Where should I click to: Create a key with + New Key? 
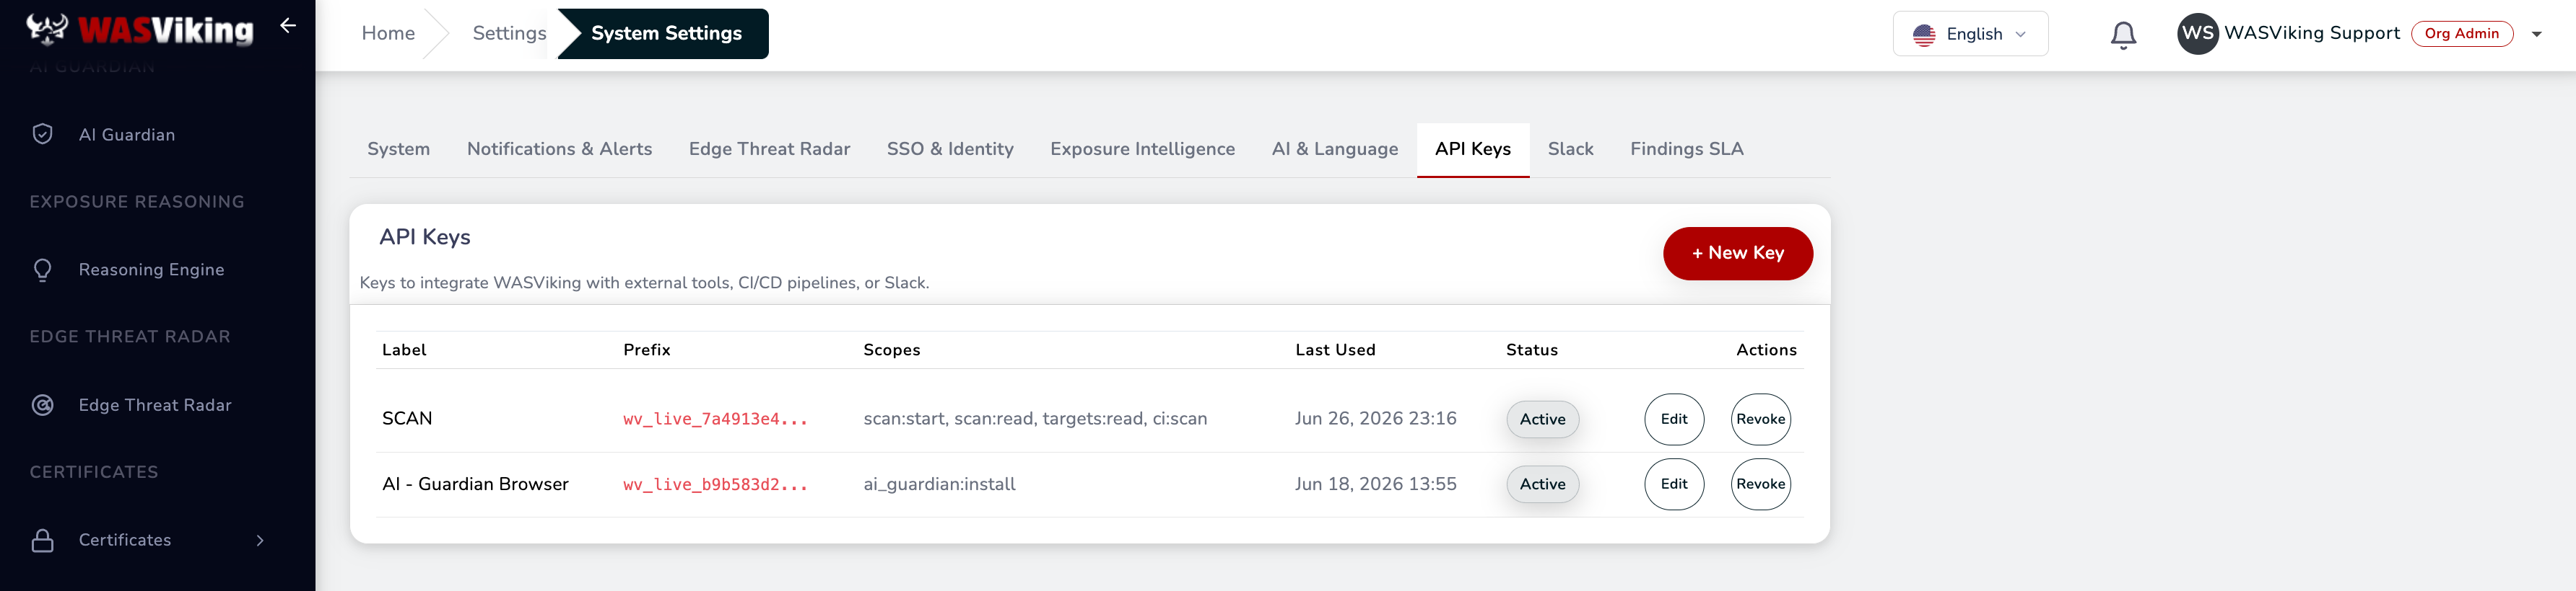(x=1737, y=254)
